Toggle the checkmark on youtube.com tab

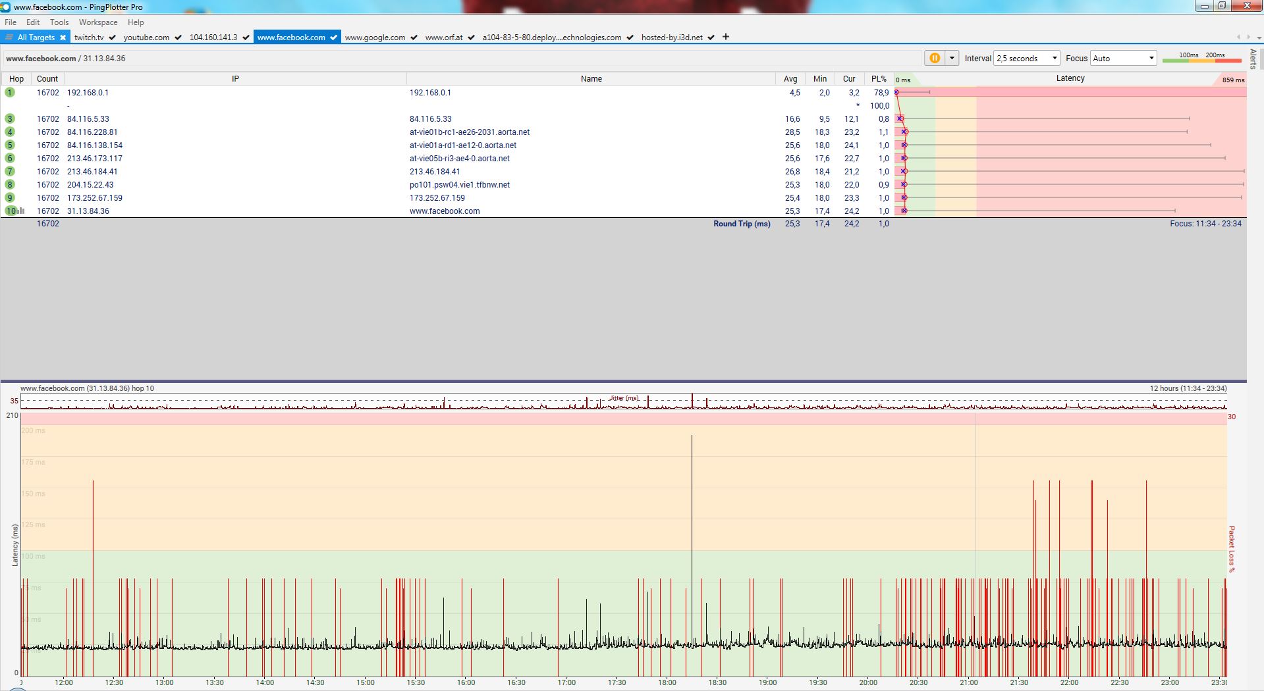178,38
